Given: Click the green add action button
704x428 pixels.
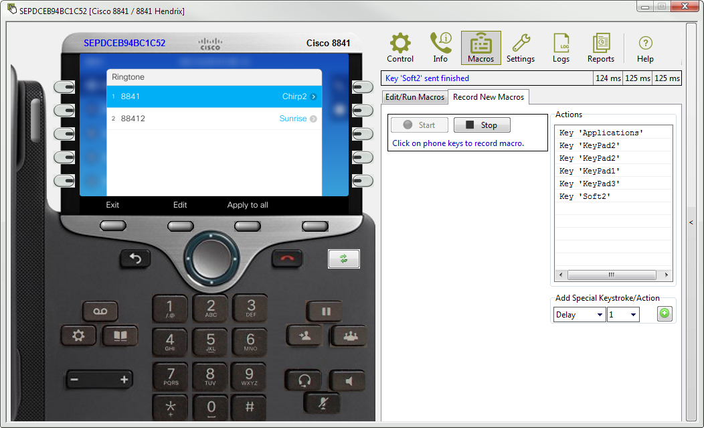Looking at the screenshot, I should 665,313.
